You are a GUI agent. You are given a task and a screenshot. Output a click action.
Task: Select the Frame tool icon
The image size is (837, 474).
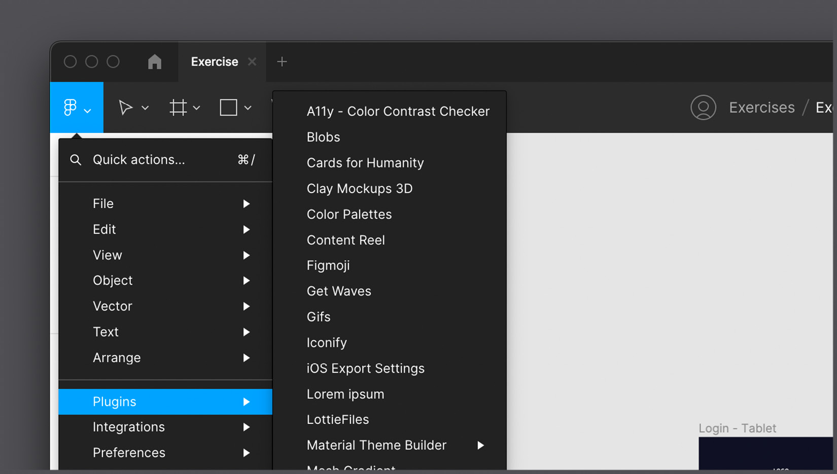pyautogui.click(x=178, y=108)
